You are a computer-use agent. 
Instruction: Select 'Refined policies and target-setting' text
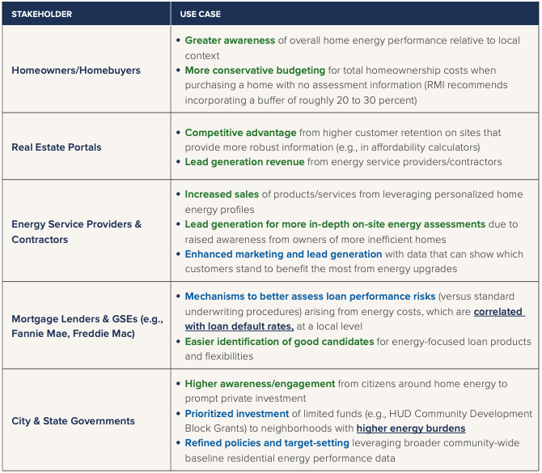click(x=267, y=443)
